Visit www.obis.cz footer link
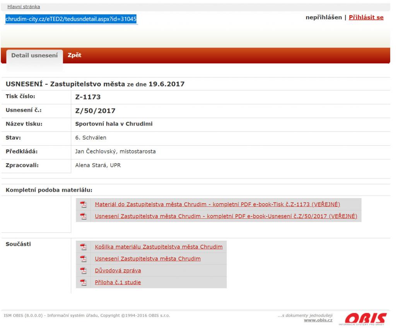 pos(318,320)
